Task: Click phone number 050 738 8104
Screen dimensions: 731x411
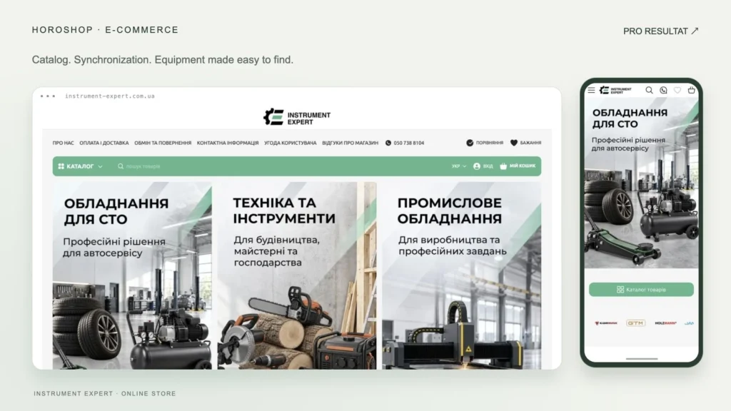Action: coord(409,143)
